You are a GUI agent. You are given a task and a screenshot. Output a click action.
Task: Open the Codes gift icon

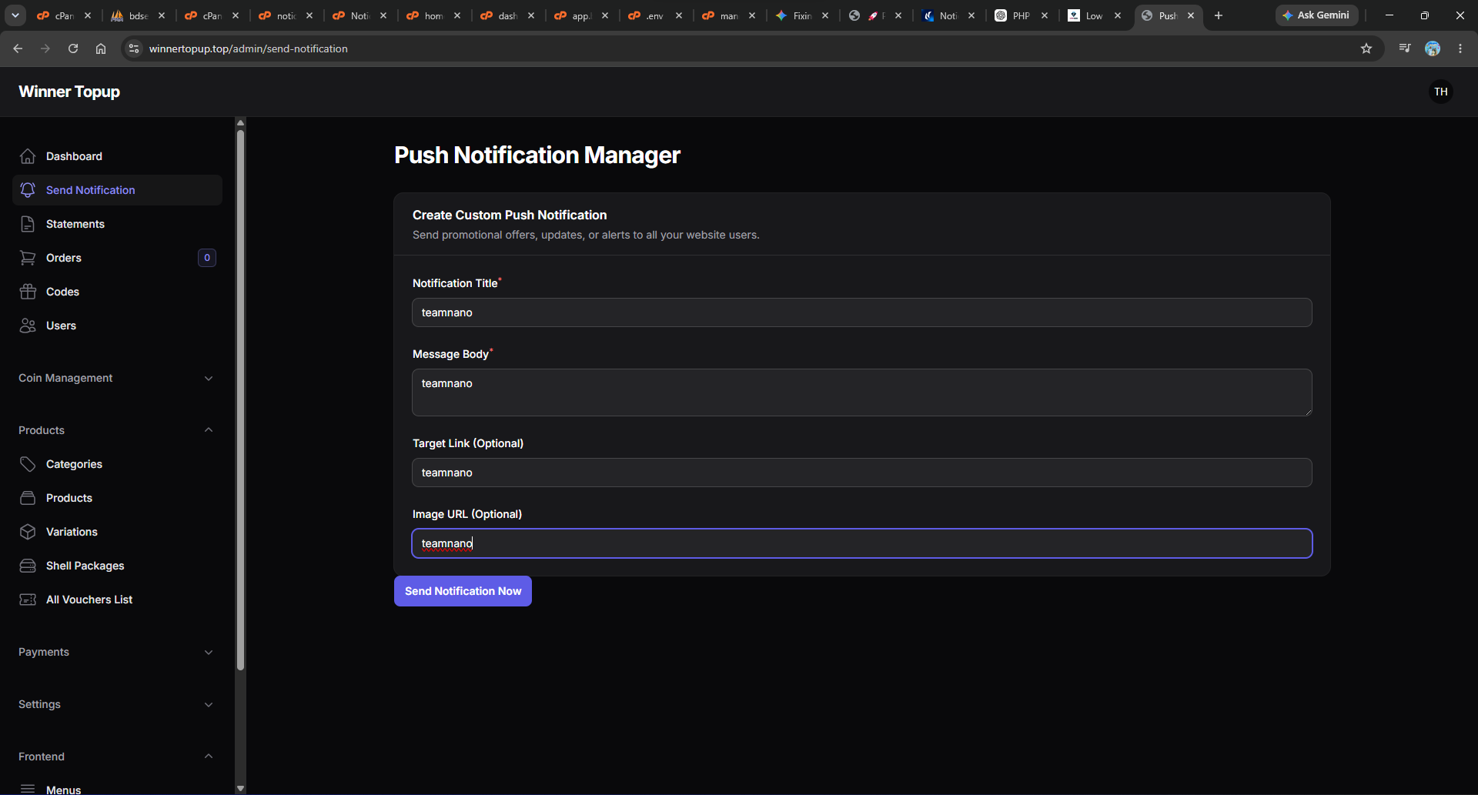(x=28, y=292)
